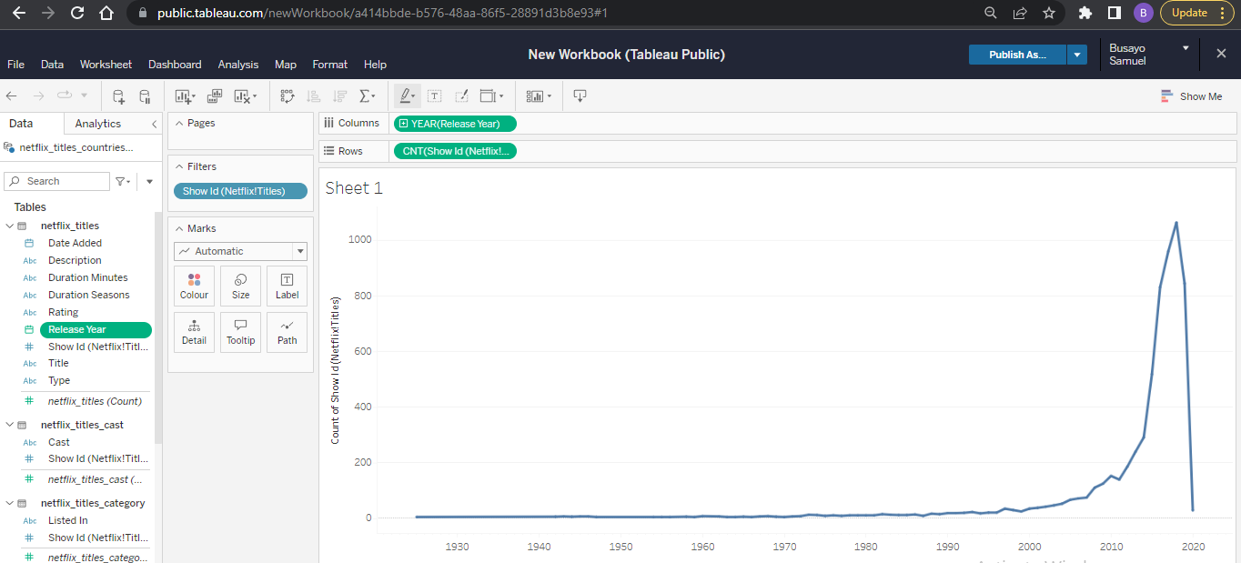Viewport: 1241px width, 563px height.
Task: Collapse the side pane with chevron
Action: coord(154,124)
